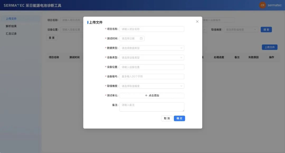This screenshot has width=285, height=153.
Task: Open the 设备类型 dropdown list
Action: pos(152,57)
